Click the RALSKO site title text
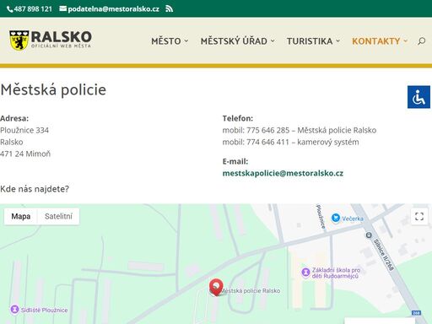432x324 pixels. [x=62, y=37]
